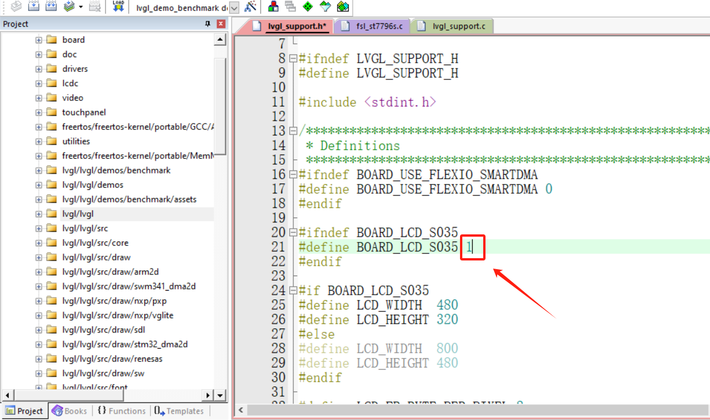Click the drivers folder icon
This screenshot has height=420, width=710.
pos(51,69)
